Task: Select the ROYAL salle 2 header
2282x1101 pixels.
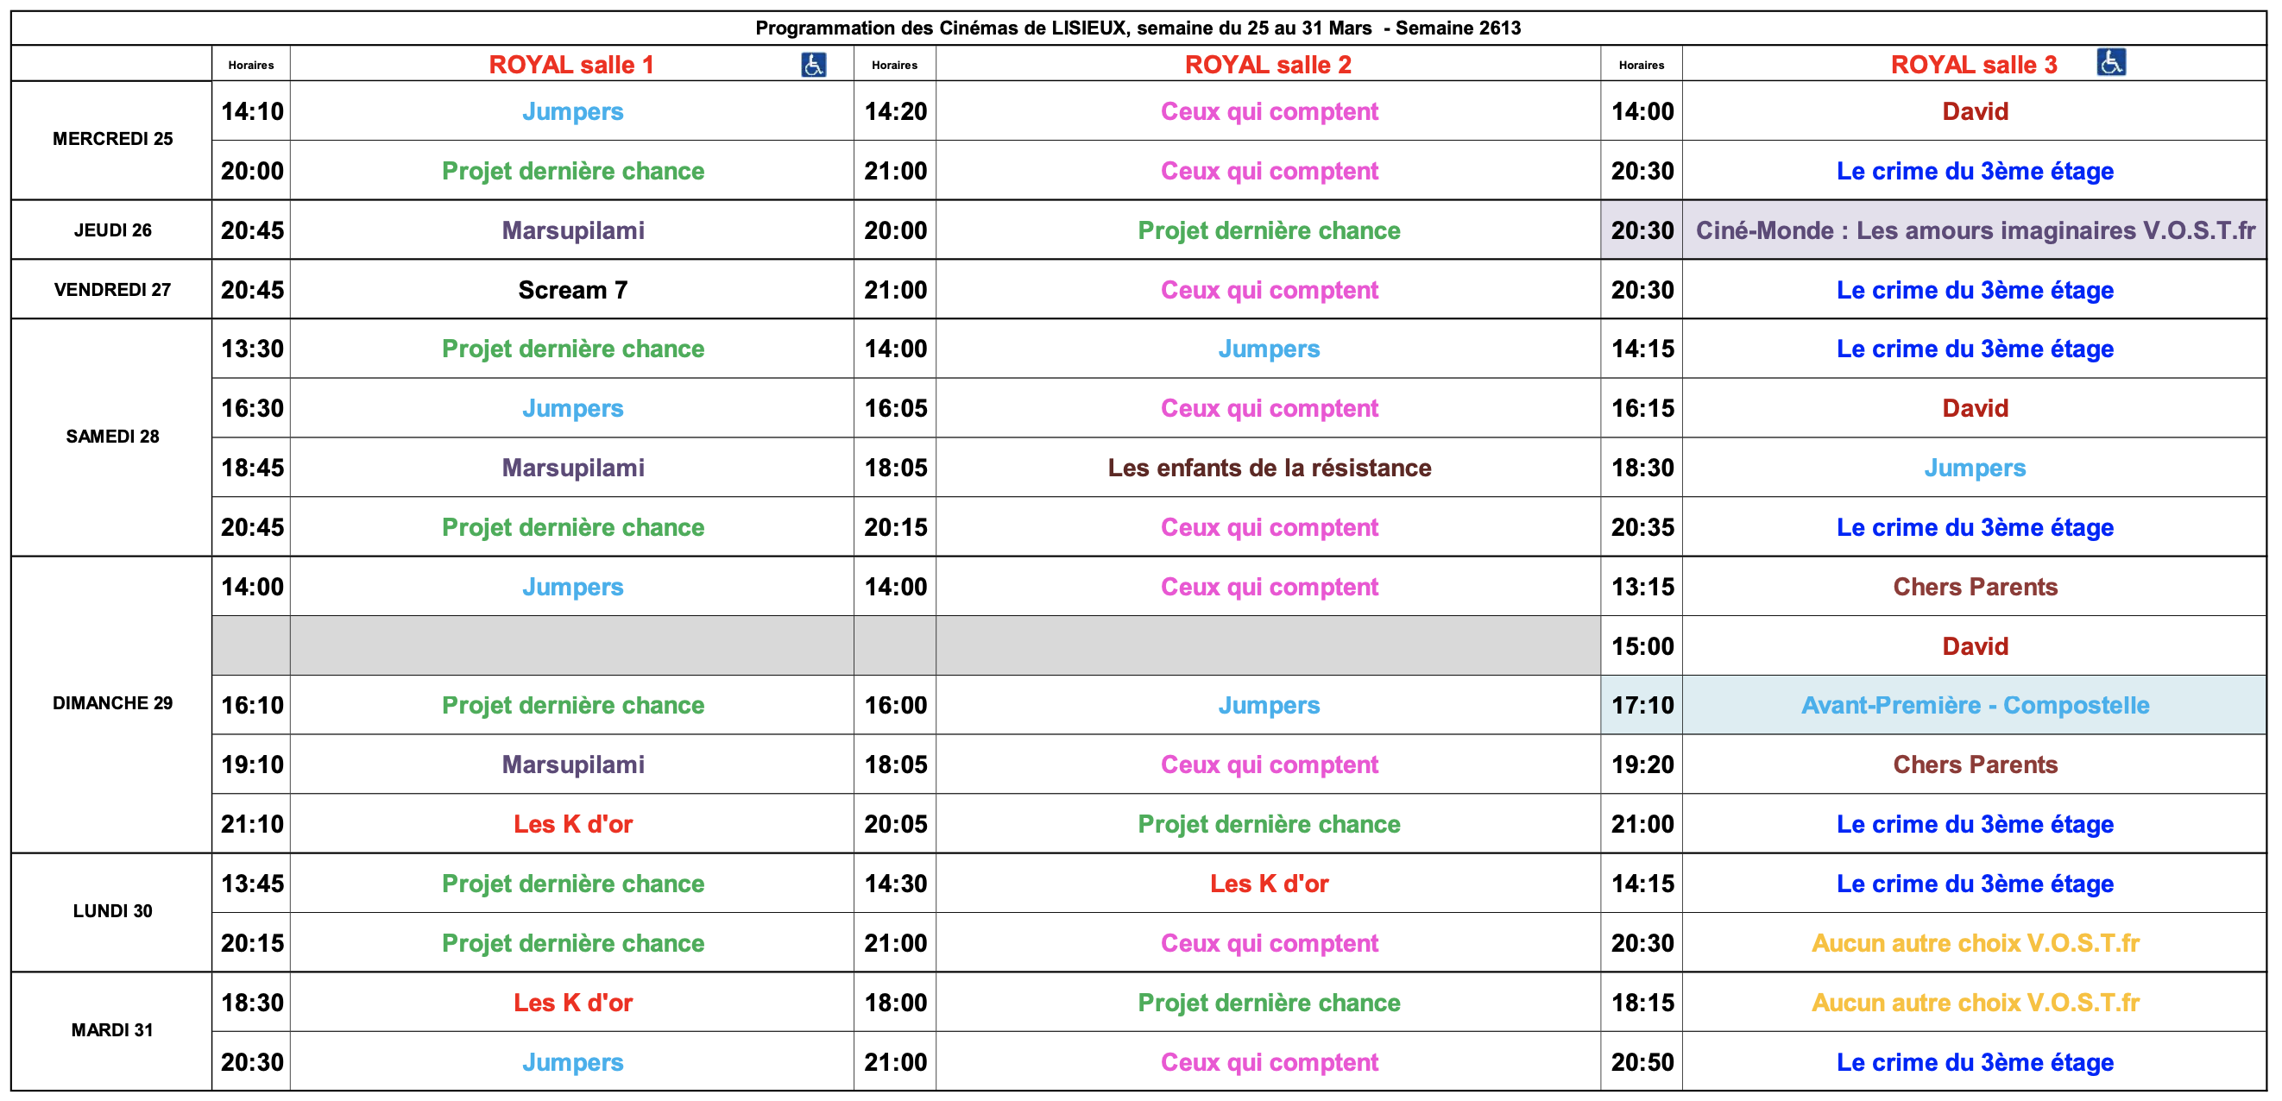Action: tap(1268, 65)
